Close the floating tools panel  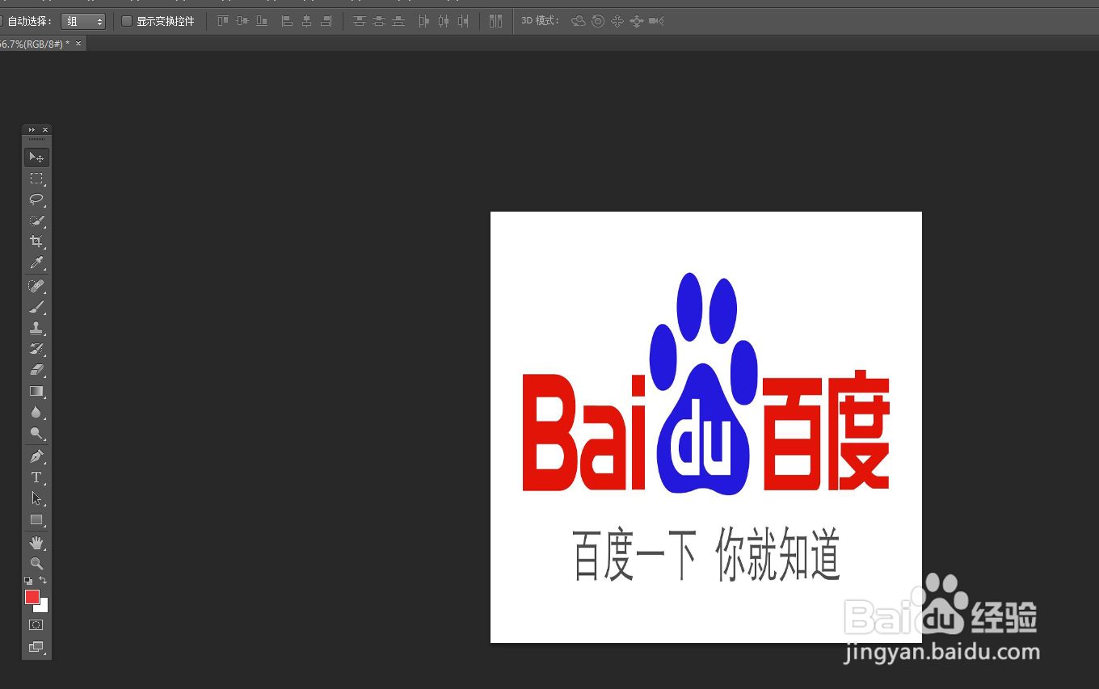(x=45, y=130)
